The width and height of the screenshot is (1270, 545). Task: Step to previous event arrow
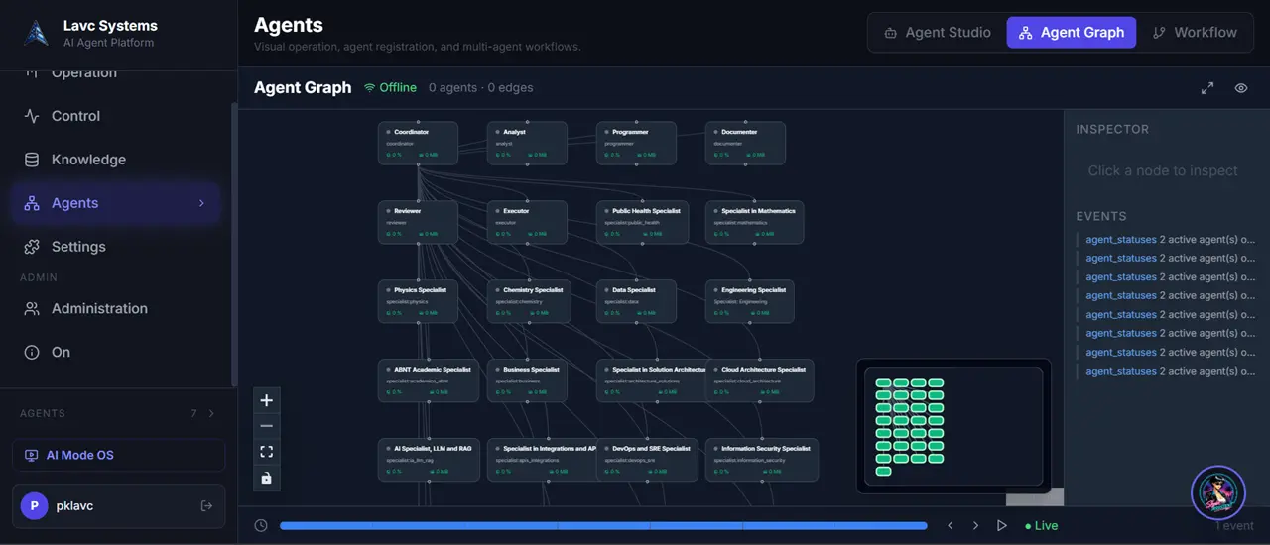[x=950, y=526]
